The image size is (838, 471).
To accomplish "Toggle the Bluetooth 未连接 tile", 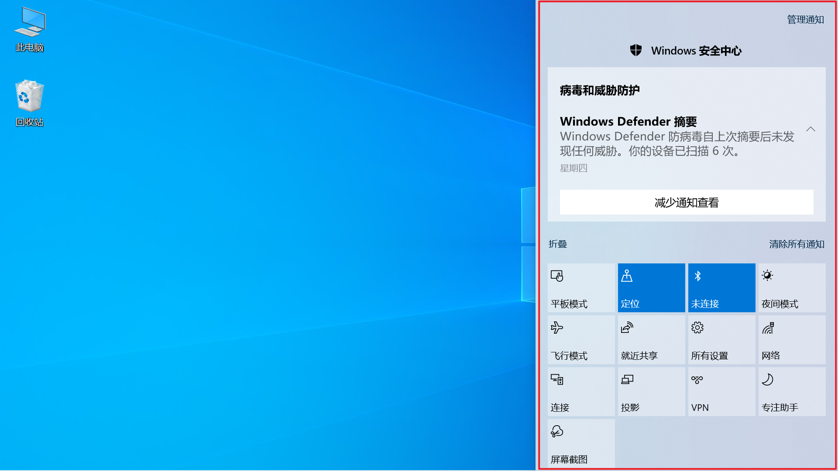I will tap(721, 288).
